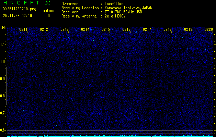
Task: Click the 0.9 kHz frequency label
Action: click(3, 79)
